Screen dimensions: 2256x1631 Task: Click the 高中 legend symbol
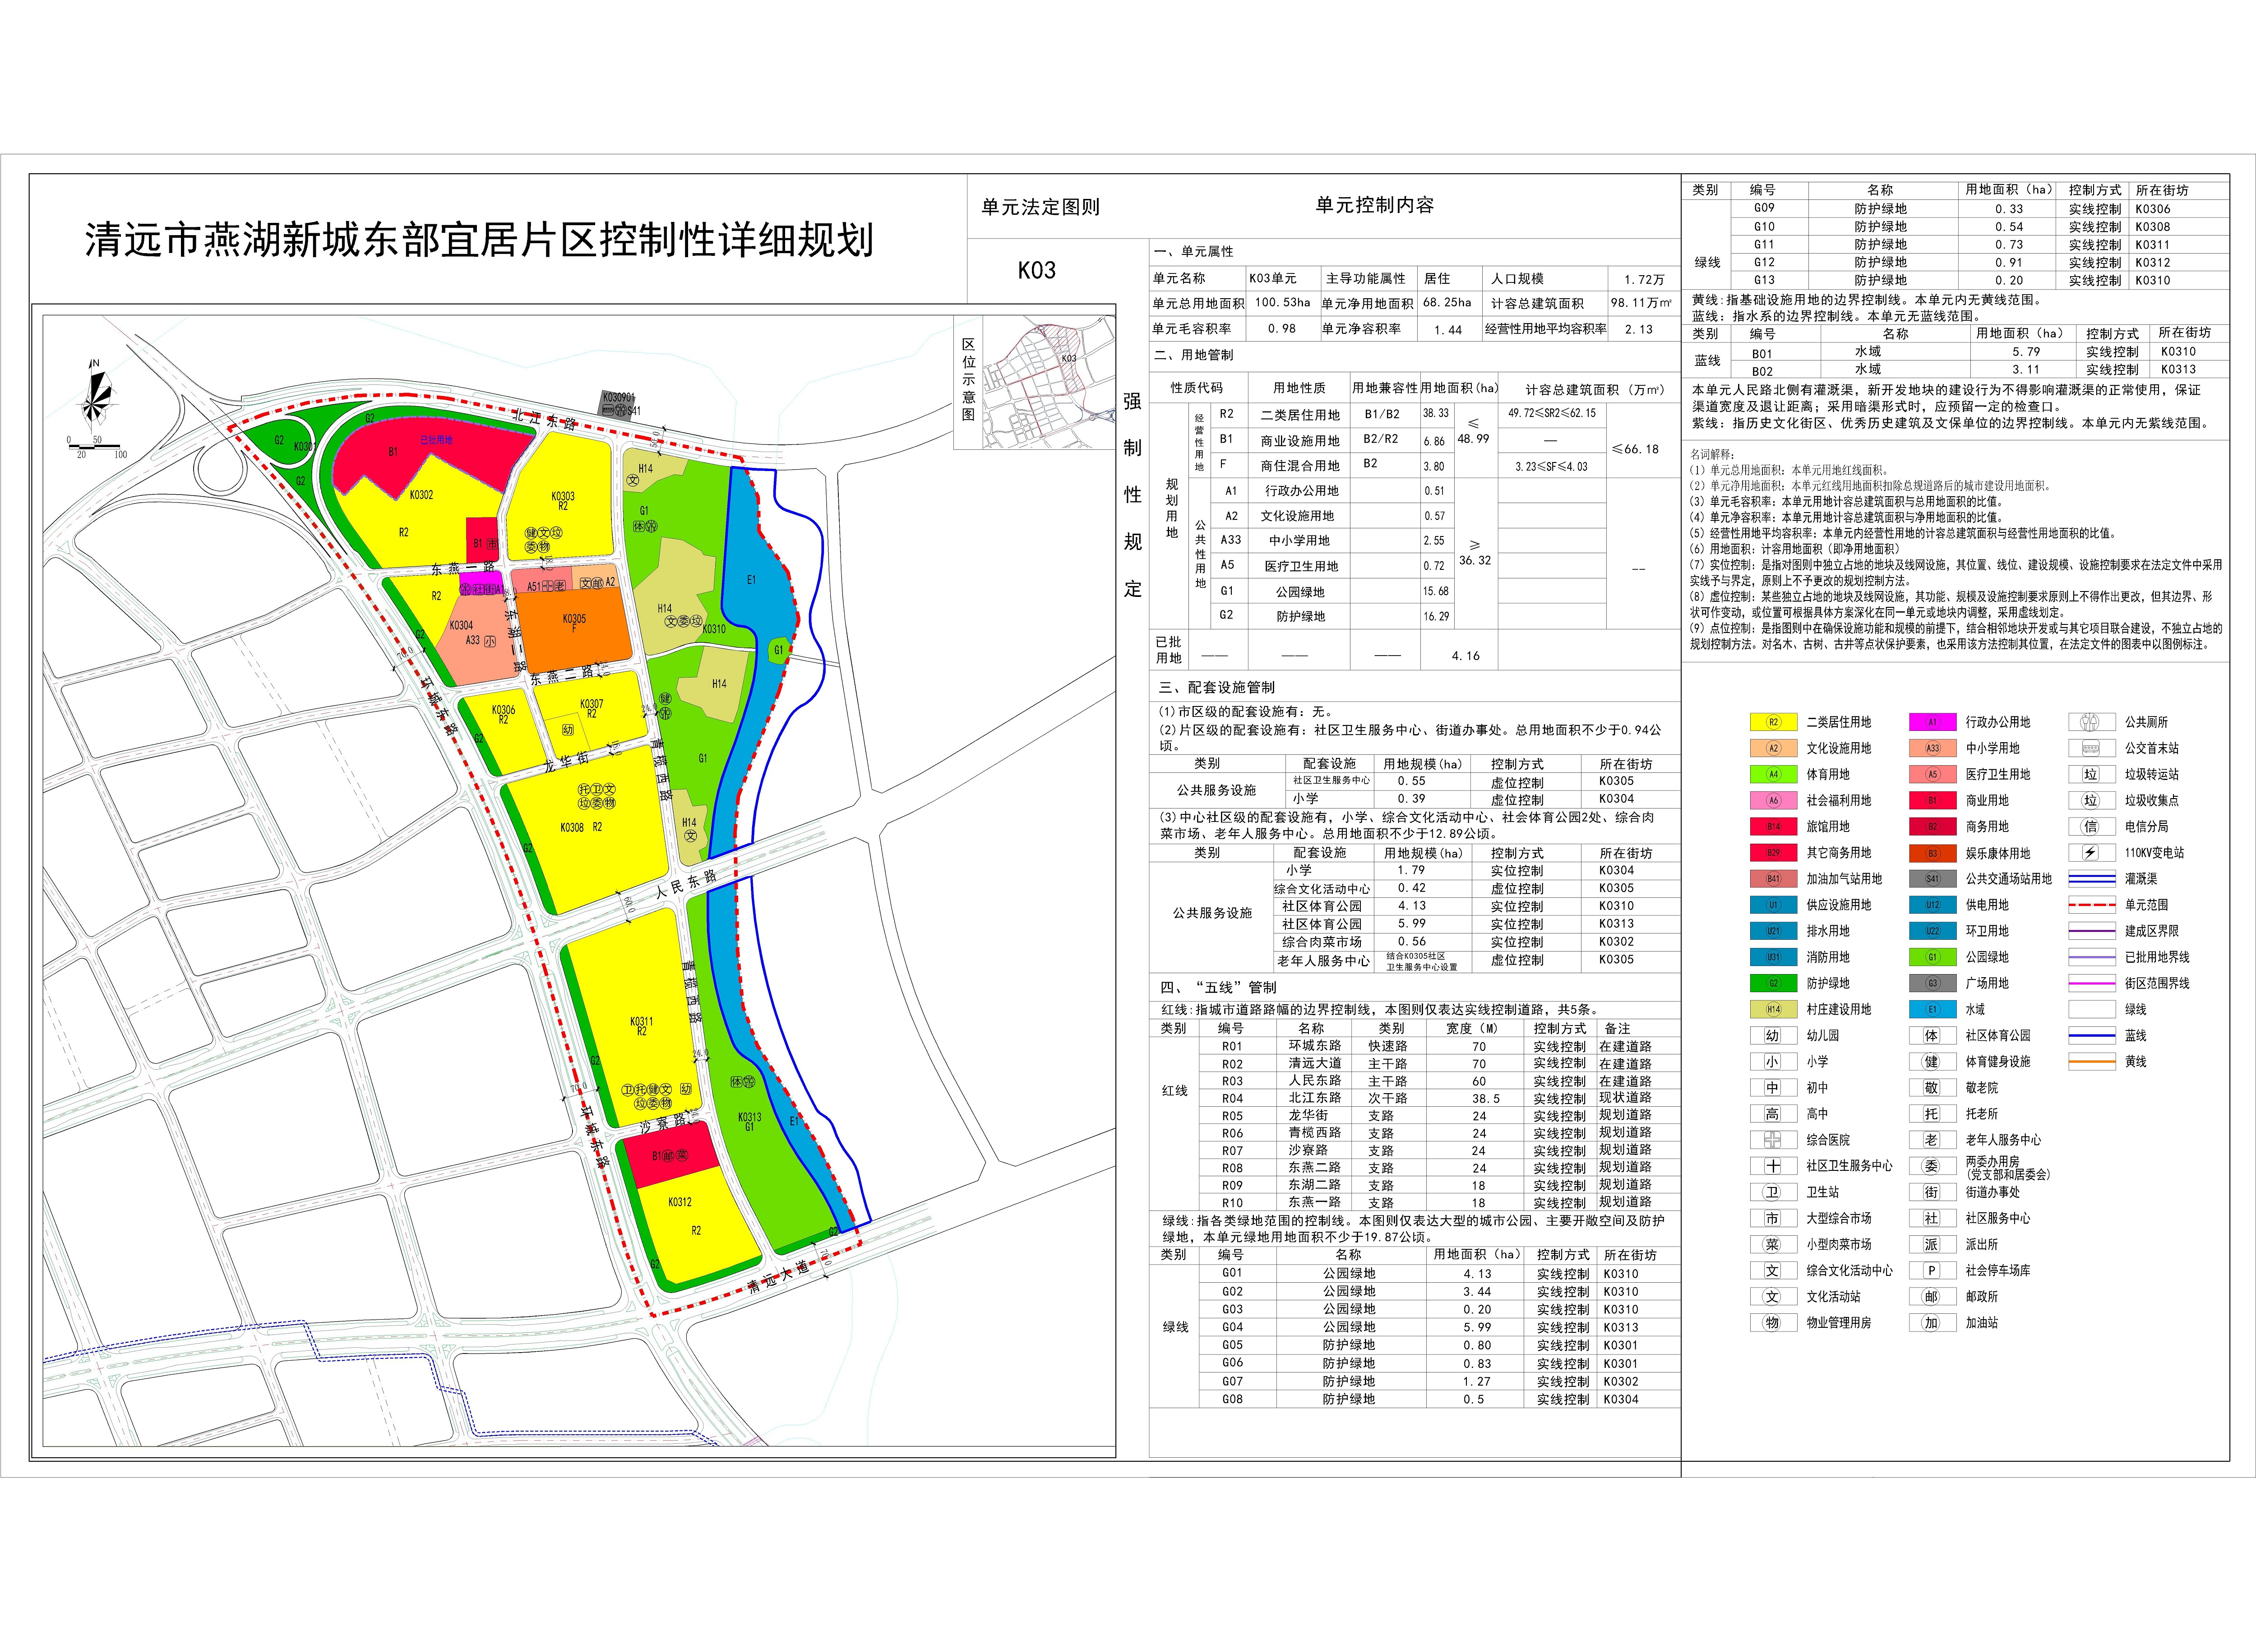coord(1773,1114)
